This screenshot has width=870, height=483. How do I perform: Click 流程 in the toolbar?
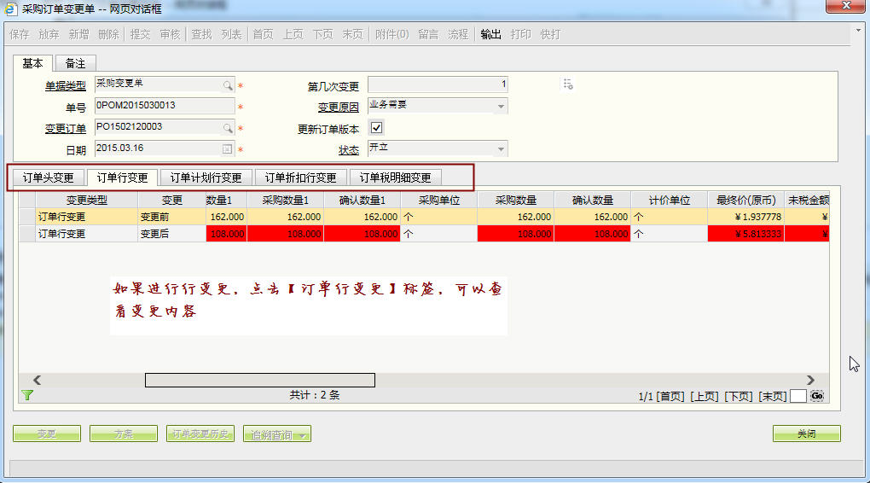coord(458,34)
